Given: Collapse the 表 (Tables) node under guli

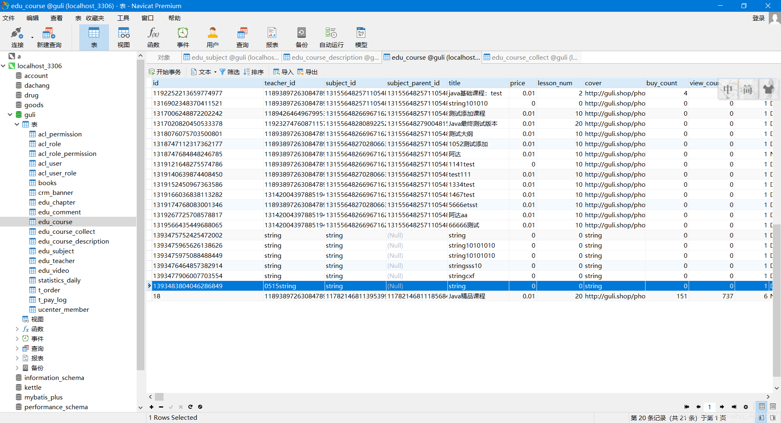Looking at the screenshot, I should click(17, 124).
